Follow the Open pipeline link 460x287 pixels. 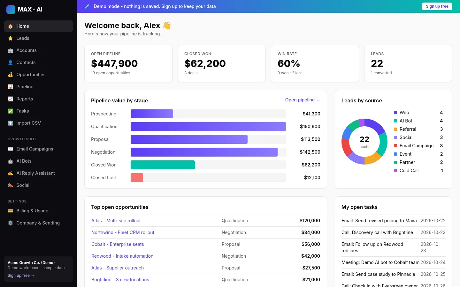303,100
